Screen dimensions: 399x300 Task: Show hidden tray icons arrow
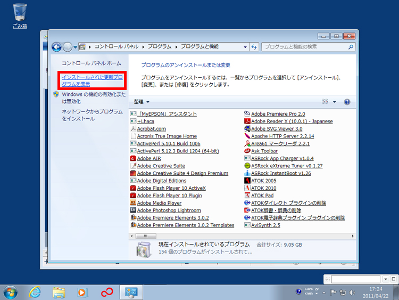click(x=324, y=293)
